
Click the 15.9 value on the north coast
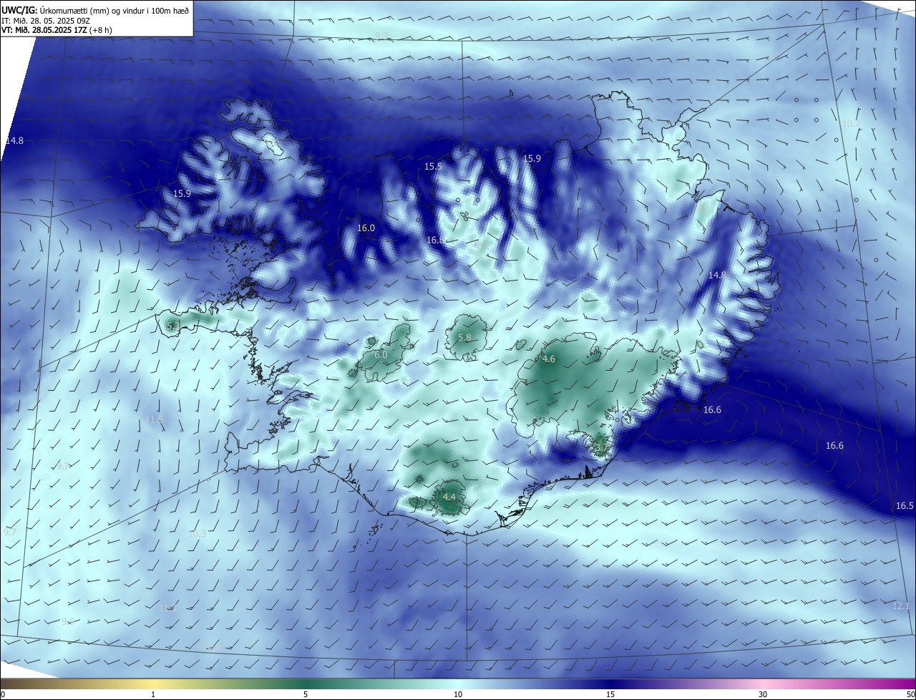click(x=532, y=158)
